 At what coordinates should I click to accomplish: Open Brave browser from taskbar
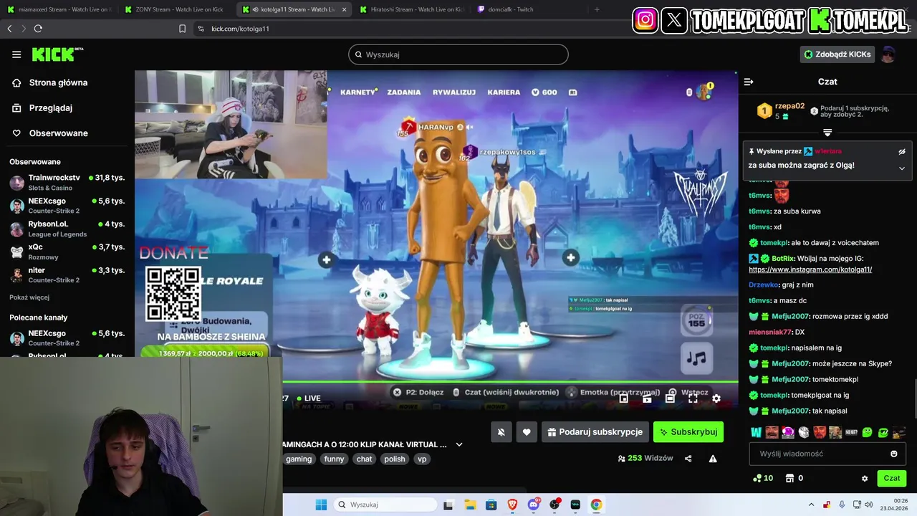tap(512, 505)
